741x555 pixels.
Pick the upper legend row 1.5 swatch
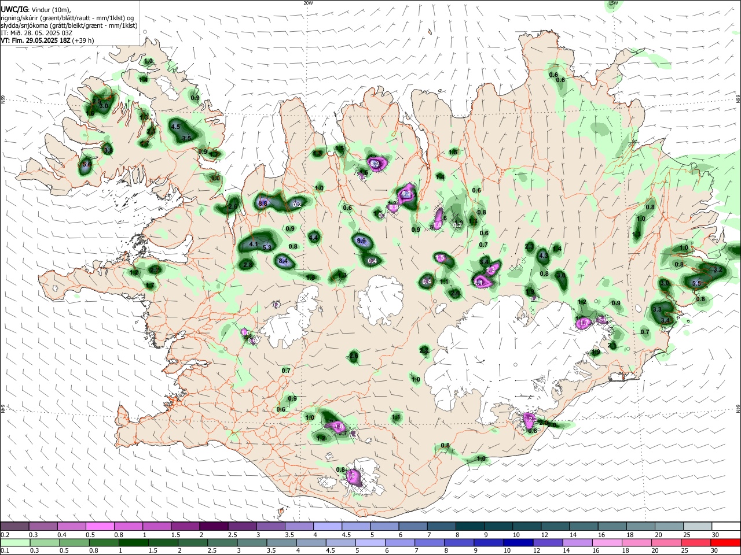[x=185, y=527]
